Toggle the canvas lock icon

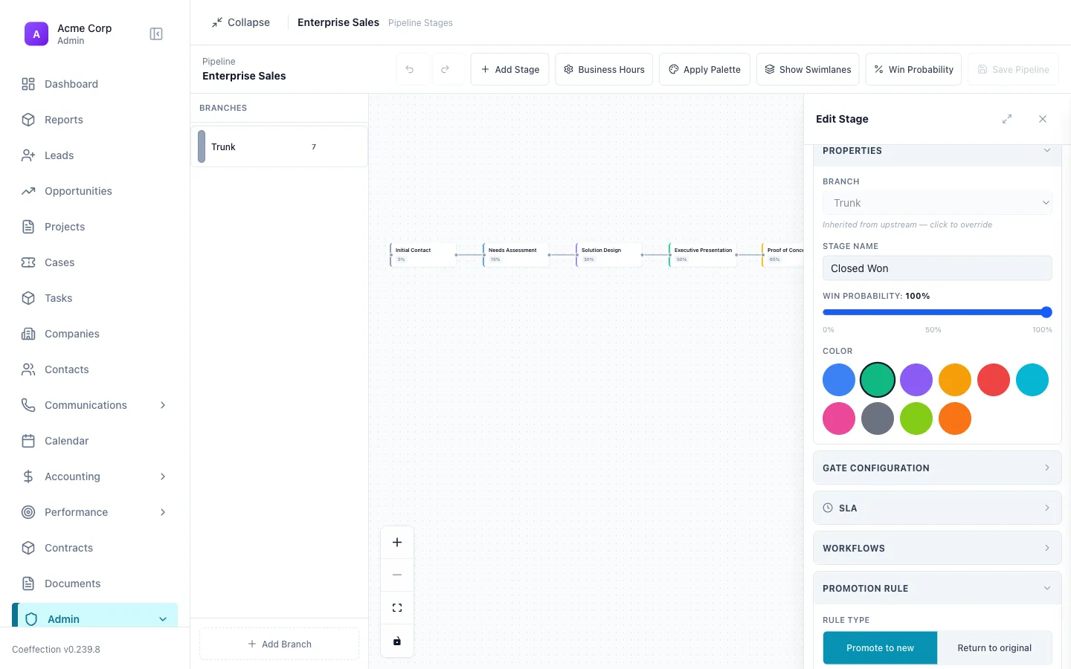[397, 641]
